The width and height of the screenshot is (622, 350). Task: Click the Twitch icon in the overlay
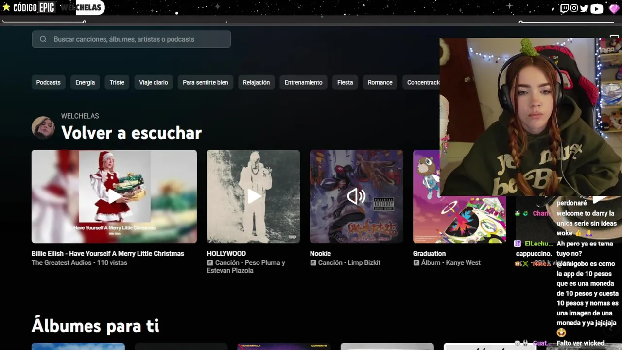564,8
